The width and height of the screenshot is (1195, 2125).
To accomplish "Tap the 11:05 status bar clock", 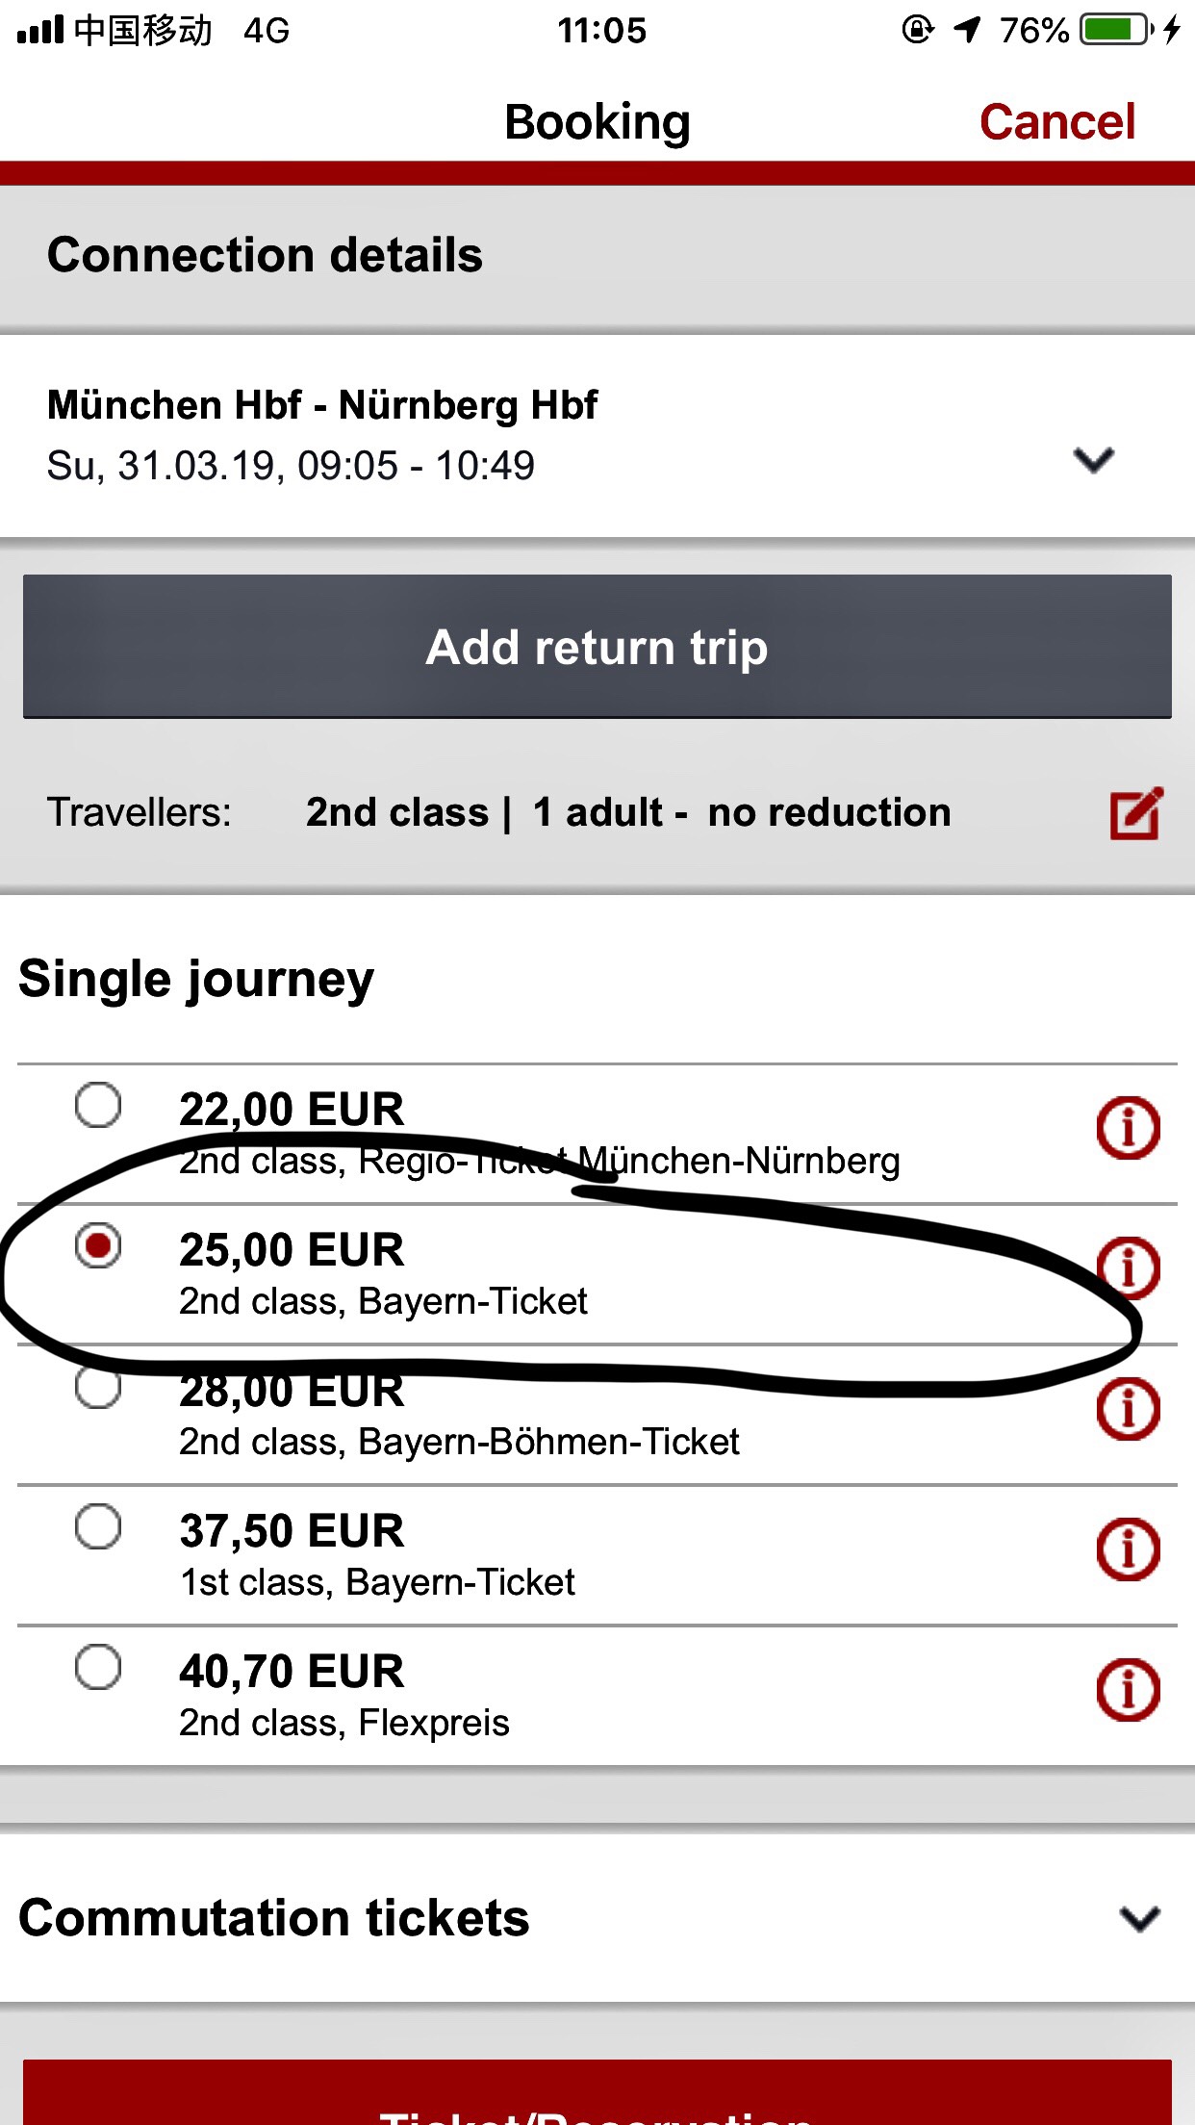I will (601, 30).
